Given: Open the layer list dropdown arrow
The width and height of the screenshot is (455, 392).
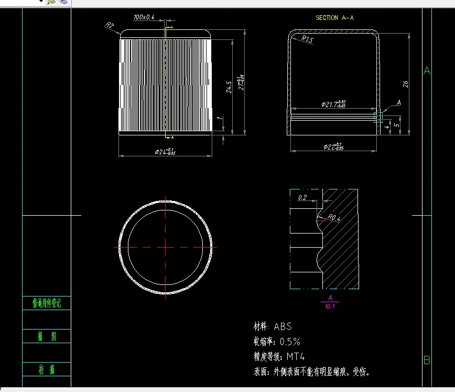Looking at the screenshot, I should tap(41, 1).
